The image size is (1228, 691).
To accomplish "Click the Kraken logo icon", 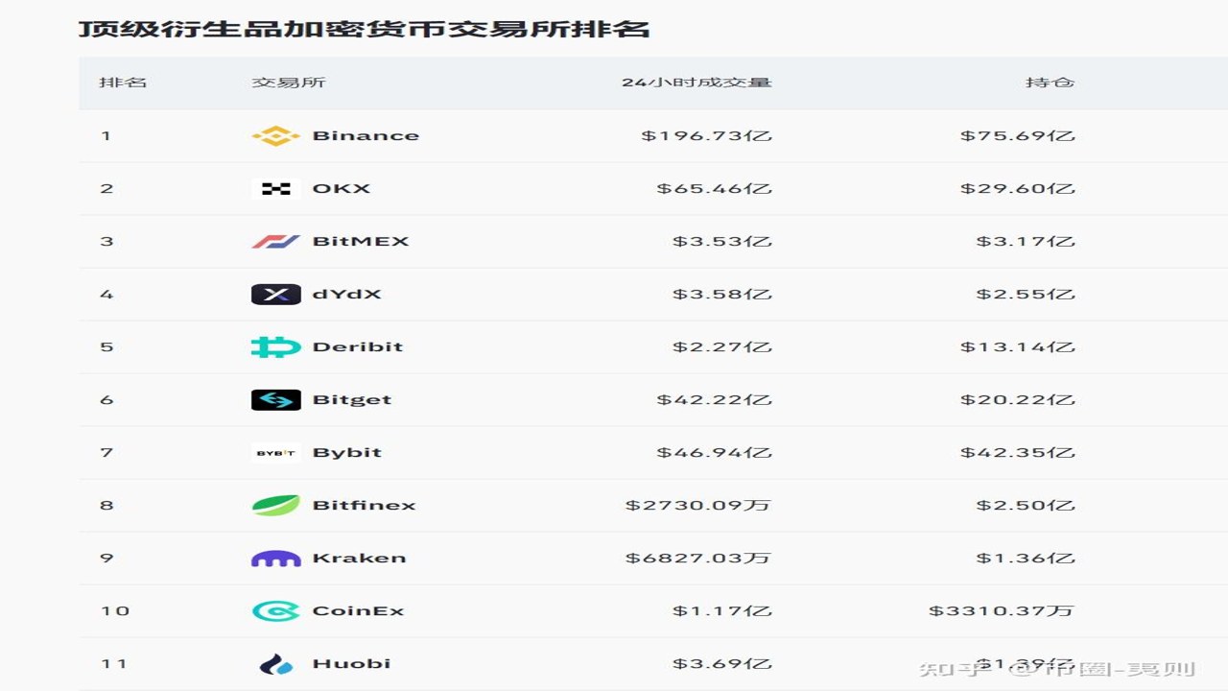I will point(275,559).
